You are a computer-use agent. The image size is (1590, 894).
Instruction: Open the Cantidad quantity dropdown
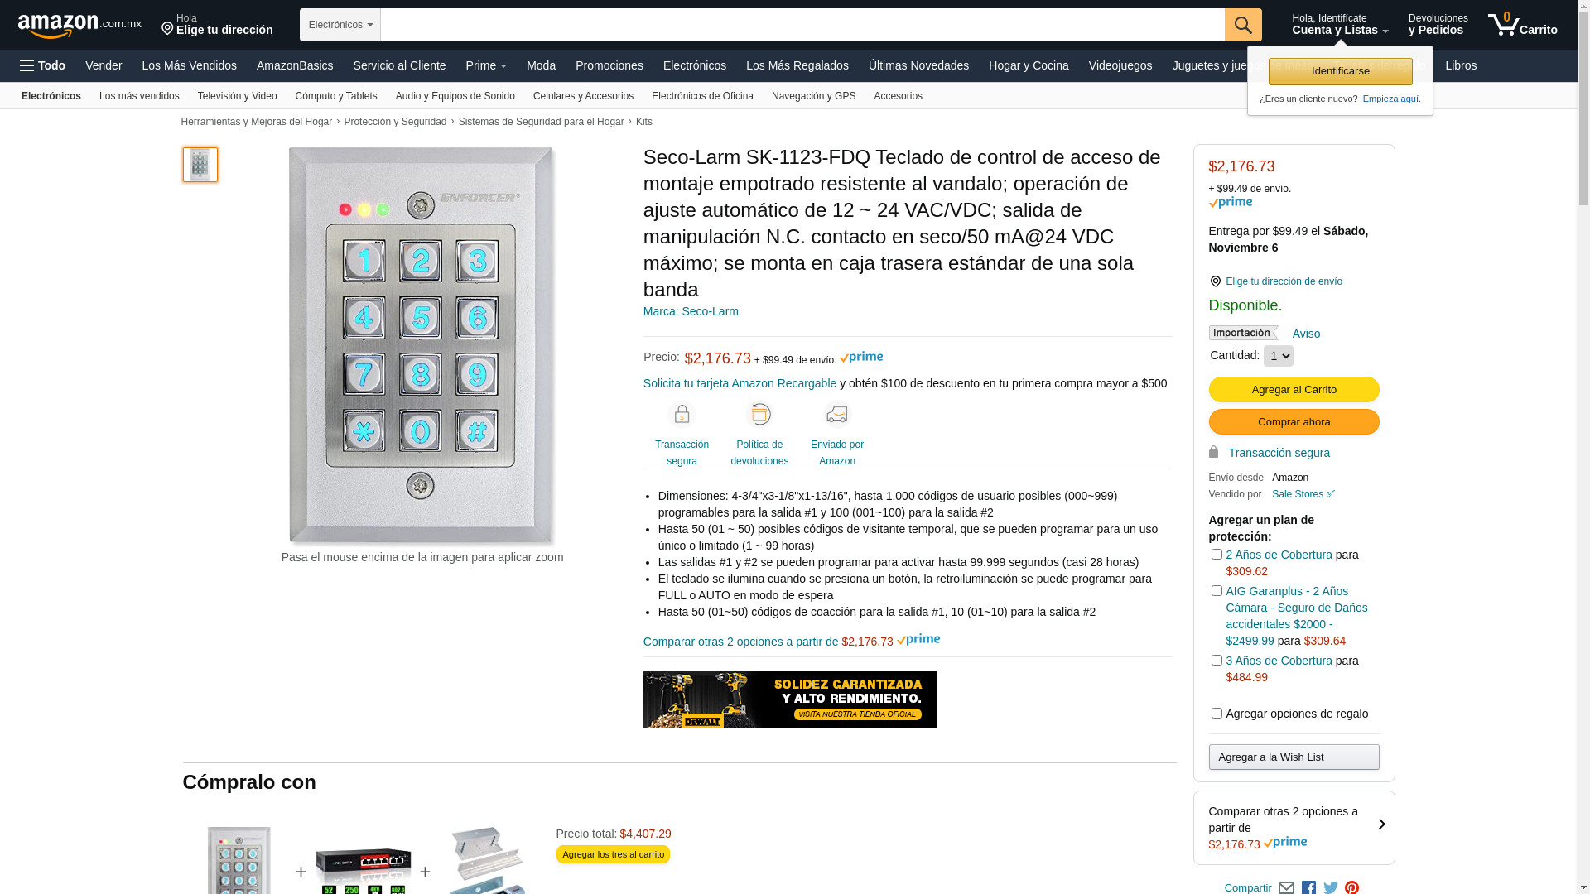point(1278,356)
